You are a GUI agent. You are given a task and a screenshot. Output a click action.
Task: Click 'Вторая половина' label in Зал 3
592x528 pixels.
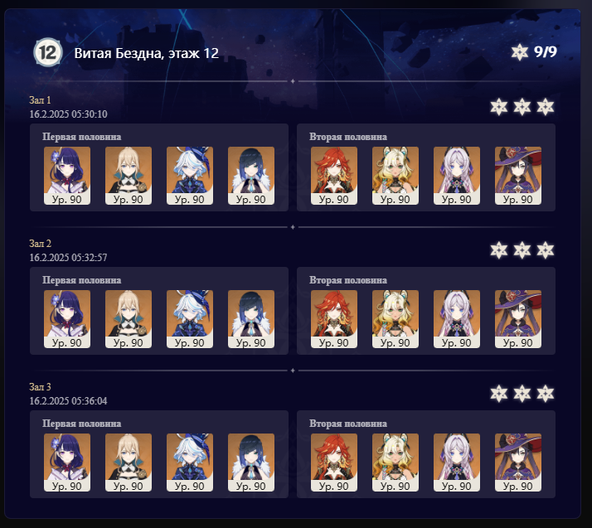pos(348,424)
